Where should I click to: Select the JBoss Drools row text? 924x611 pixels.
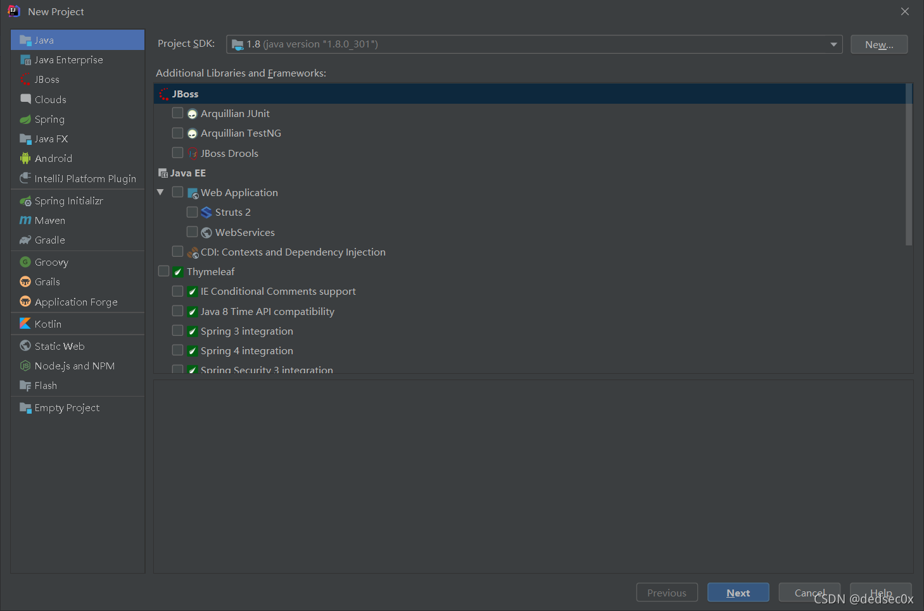(x=229, y=153)
